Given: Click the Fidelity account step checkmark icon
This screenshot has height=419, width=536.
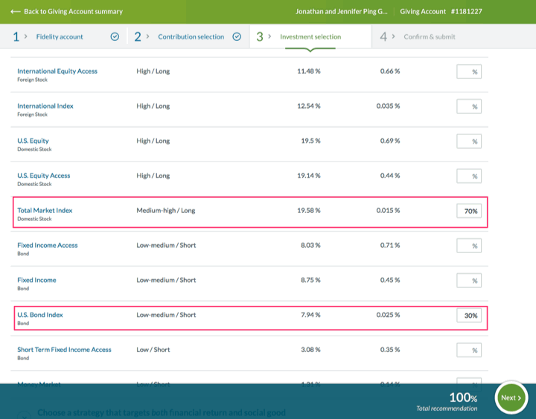Looking at the screenshot, I should coord(115,36).
